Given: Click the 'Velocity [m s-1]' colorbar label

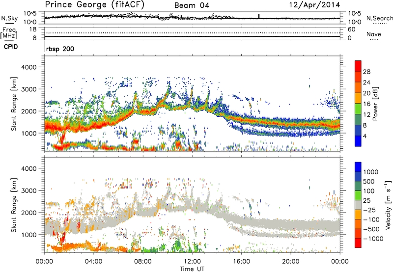Looking at the screenshot, I should (388, 205).
